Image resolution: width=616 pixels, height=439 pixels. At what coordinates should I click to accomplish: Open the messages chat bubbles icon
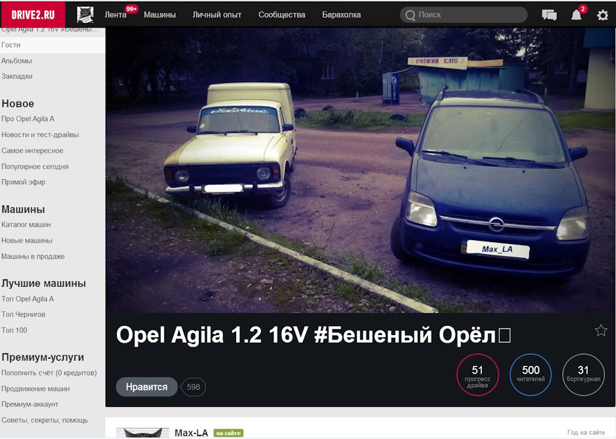(549, 15)
